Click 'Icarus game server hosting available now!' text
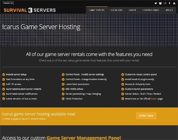The width and height of the screenshot is (178, 140). (x=39, y=114)
